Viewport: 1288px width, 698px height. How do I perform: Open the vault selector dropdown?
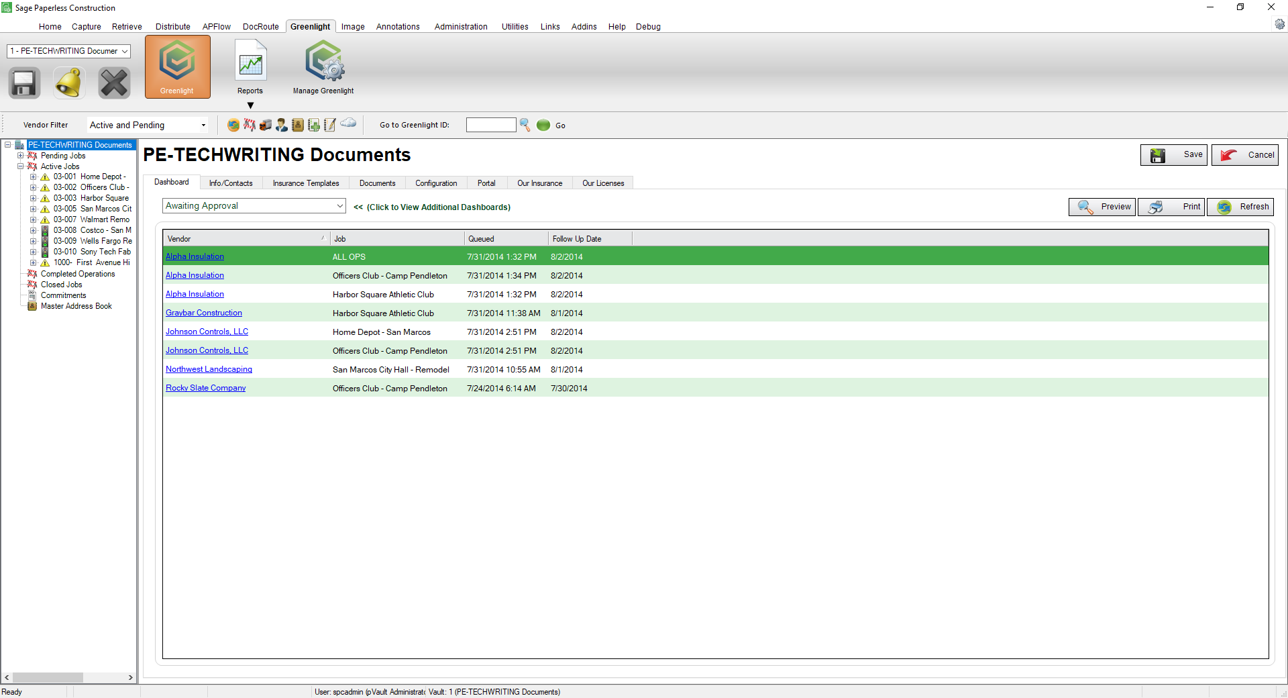[68, 51]
